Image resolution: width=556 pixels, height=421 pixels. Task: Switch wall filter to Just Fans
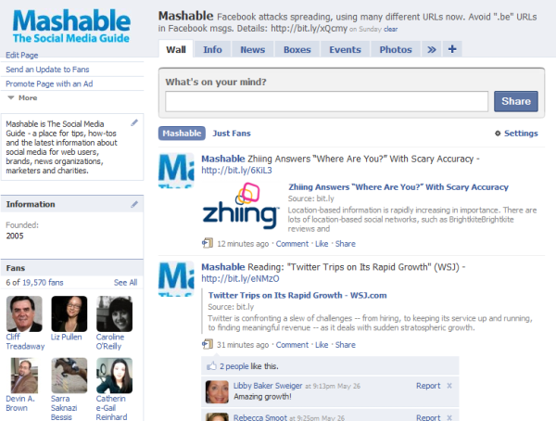232,134
